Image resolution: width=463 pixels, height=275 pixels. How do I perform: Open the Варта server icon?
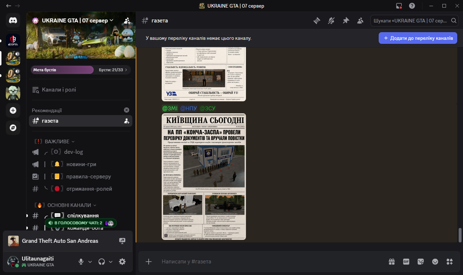(x=13, y=41)
